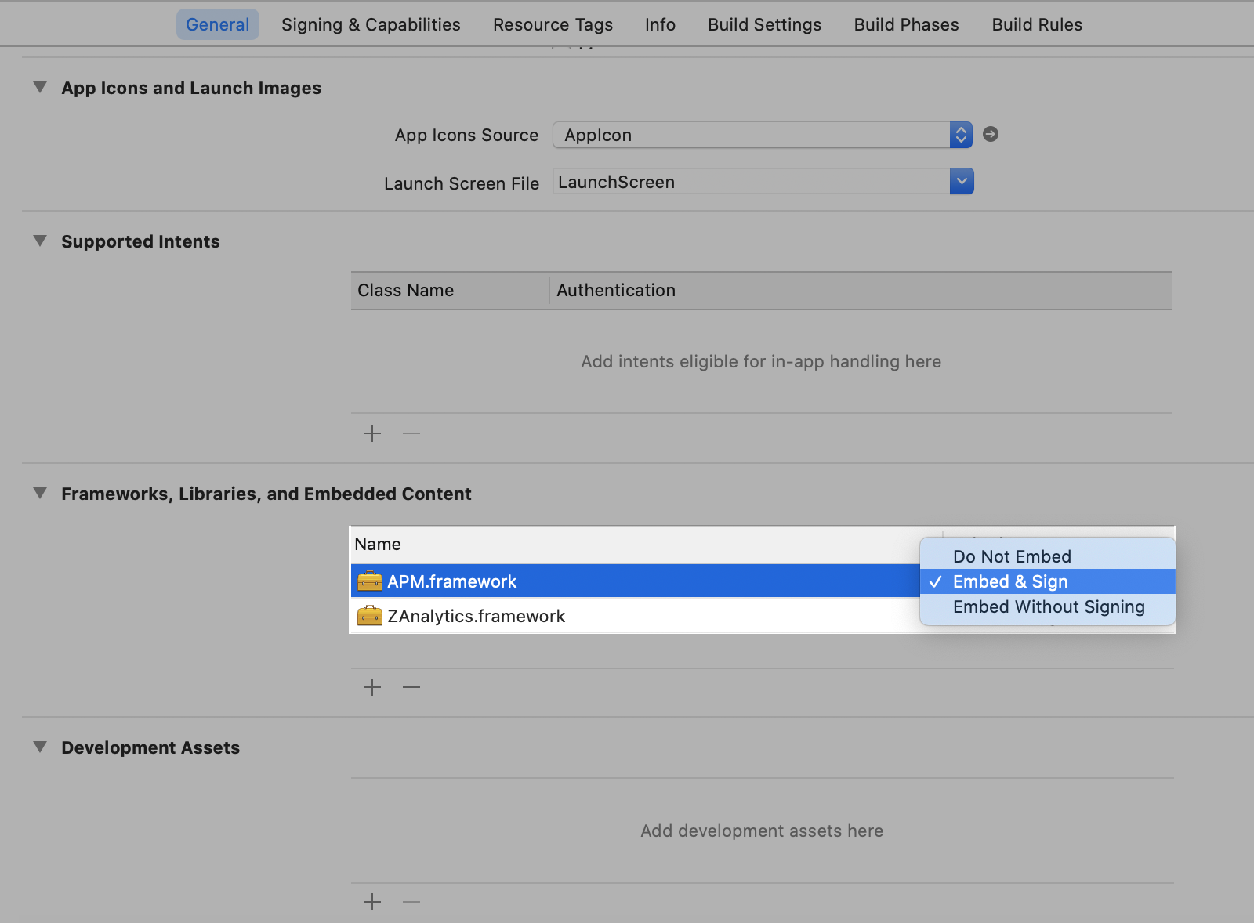The height and width of the screenshot is (923, 1254).
Task: Open the Build Settings tab
Action: click(x=764, y=24)
